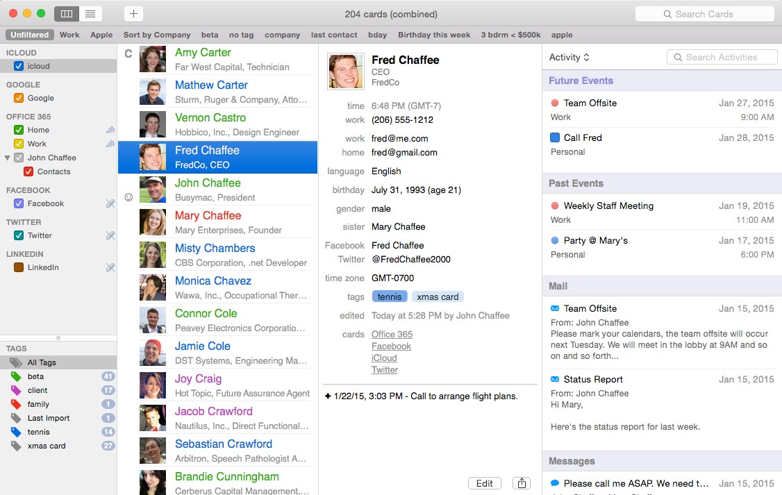The width and height of the screenshot is (782, 495).
Task: Select the green beta tag icon
Action: pyautogui.click(x=16, y=376)
